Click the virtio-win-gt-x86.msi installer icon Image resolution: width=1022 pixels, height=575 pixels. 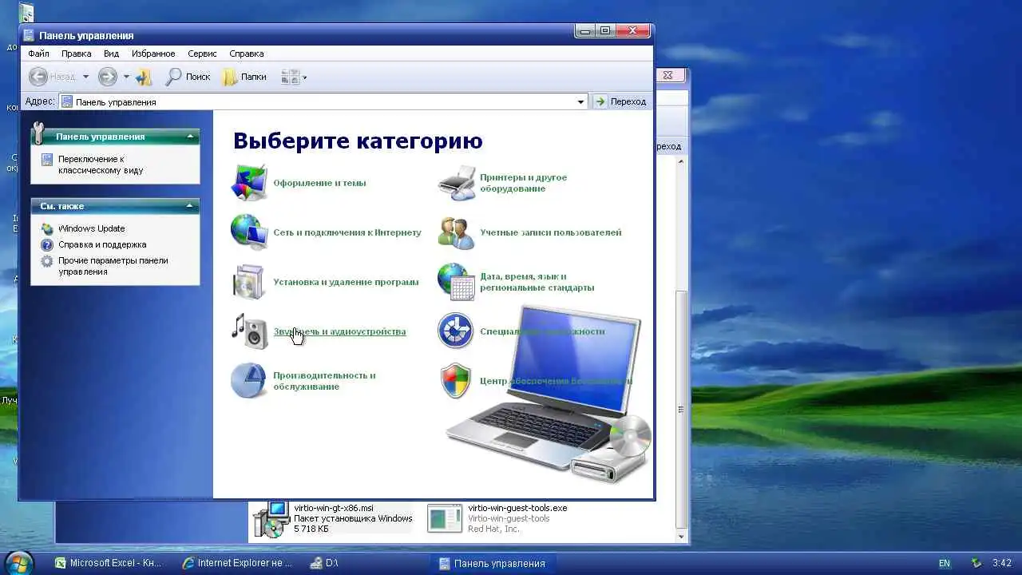click(x=271, y=519)
